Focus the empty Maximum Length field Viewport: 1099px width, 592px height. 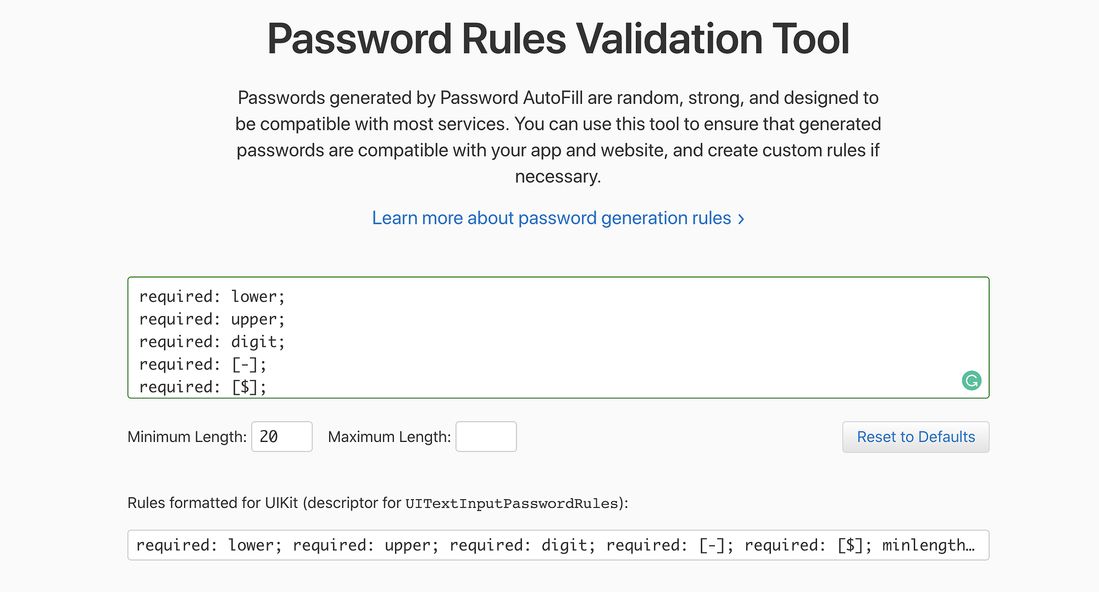click(486, 436)
